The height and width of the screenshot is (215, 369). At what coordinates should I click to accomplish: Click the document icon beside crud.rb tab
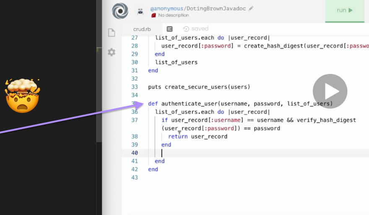(x=169, y=29)
